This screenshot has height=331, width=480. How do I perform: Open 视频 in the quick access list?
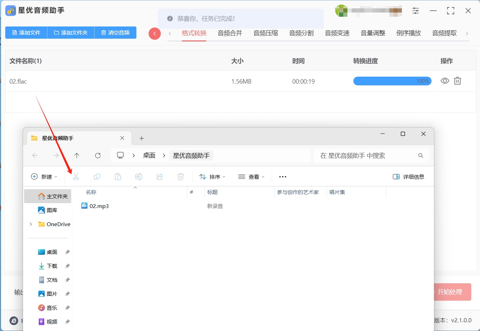[48, 322]
